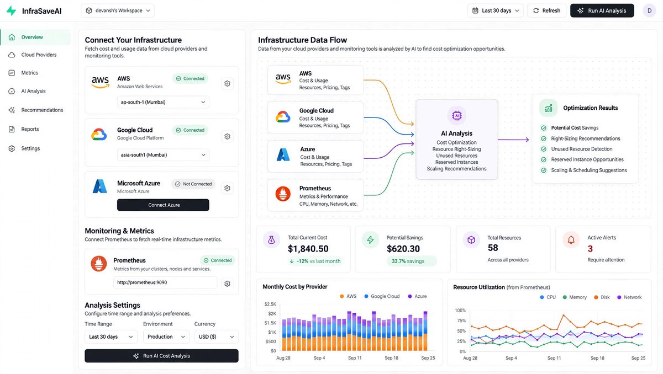Click the Total Current Cost money bag icon

coord(271,240)
